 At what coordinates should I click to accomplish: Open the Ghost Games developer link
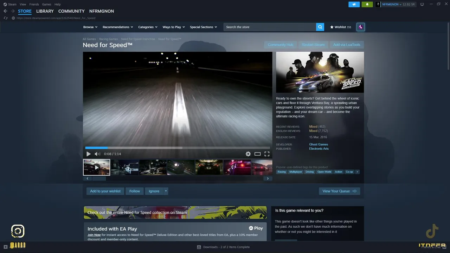click(319, 144)
